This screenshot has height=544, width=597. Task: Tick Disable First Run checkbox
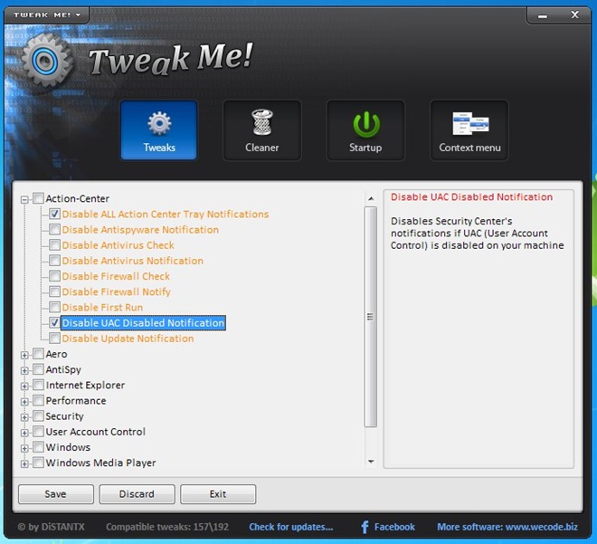[x=54, y=307]
